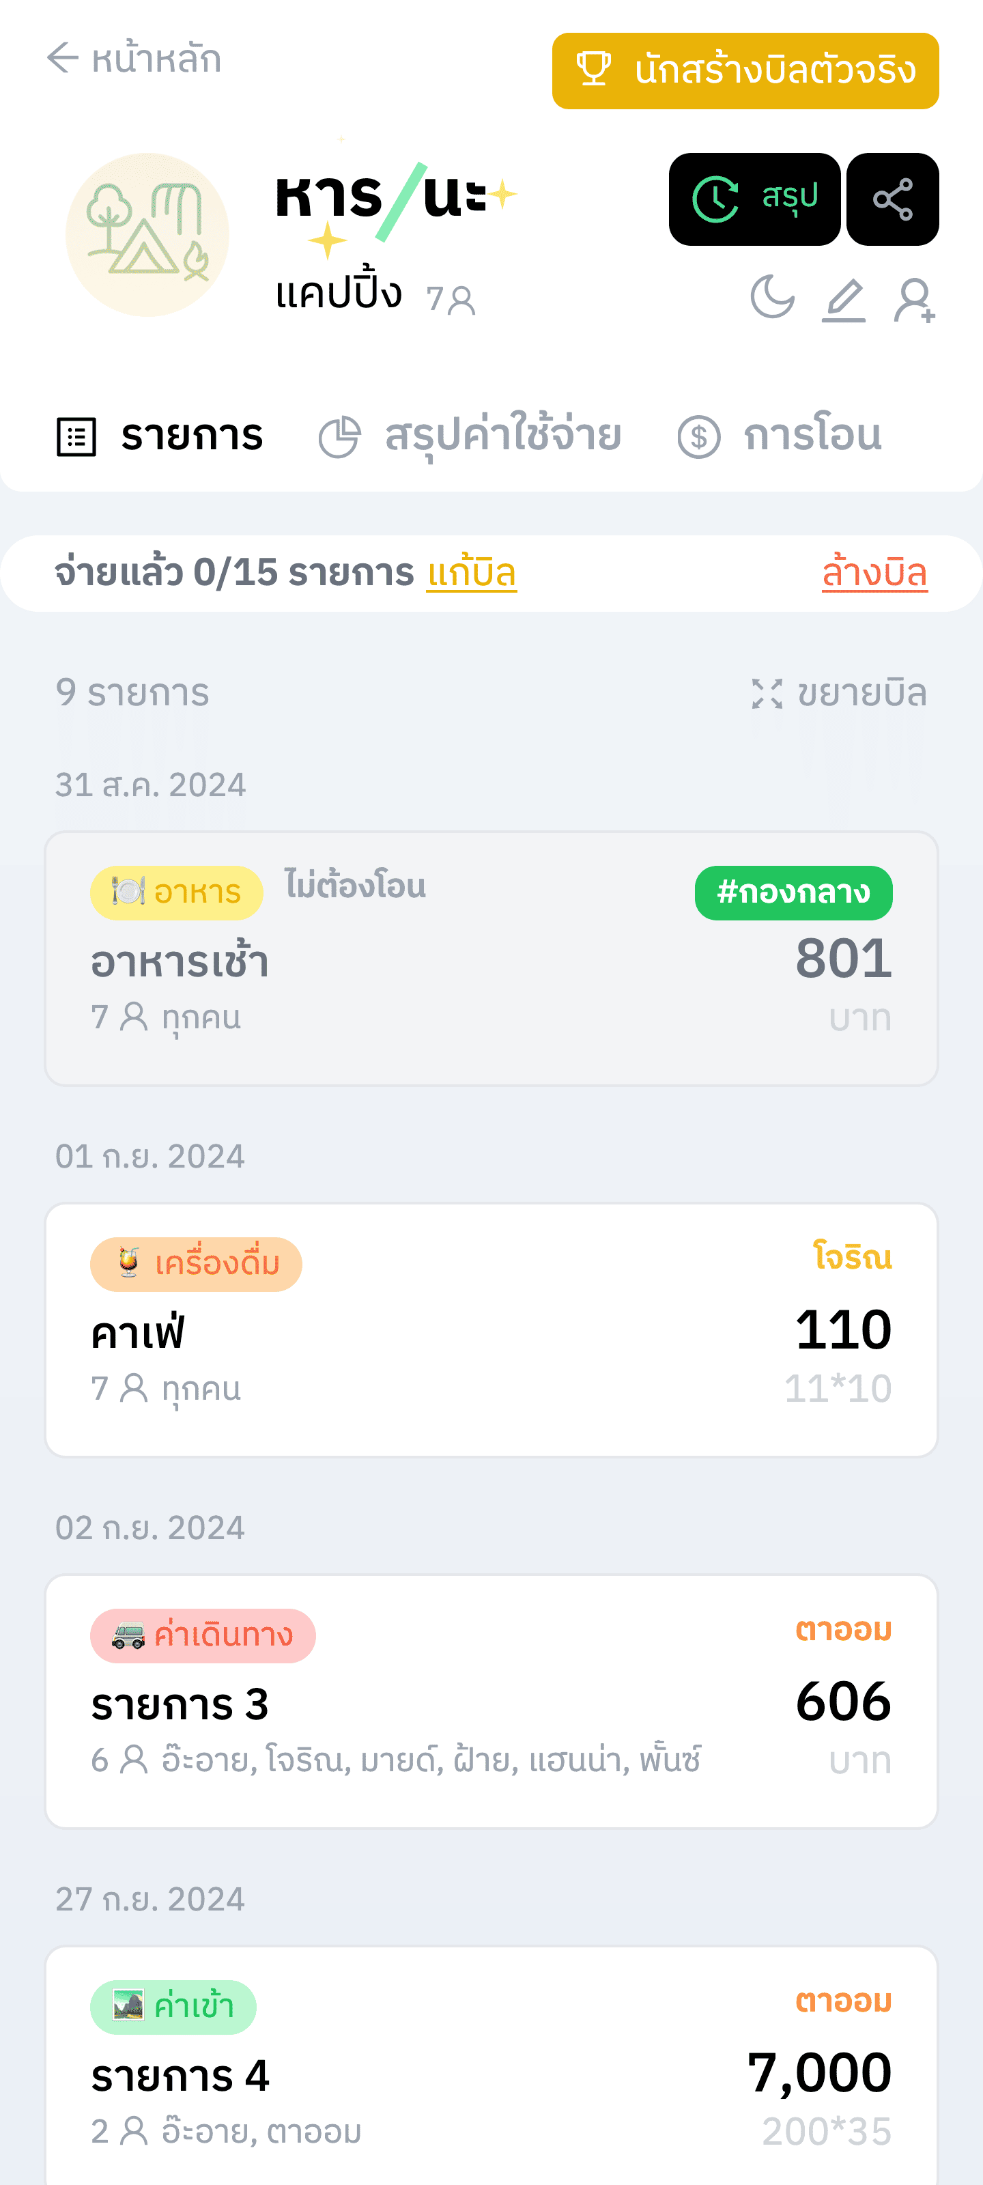Screen dimensions: 983x2185
Task: Tap the #กองกลาง green tag
Action: pyautogui.click(x=792, y=892)
